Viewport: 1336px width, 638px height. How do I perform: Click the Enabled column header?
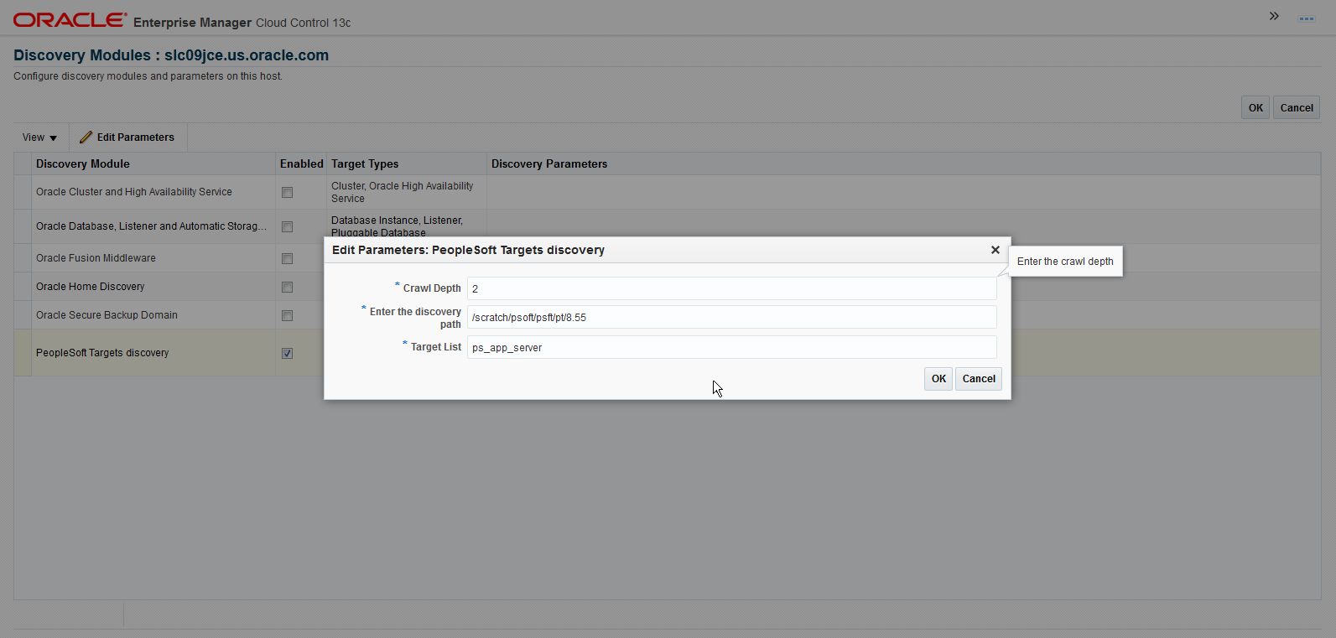tap(301, 163)
